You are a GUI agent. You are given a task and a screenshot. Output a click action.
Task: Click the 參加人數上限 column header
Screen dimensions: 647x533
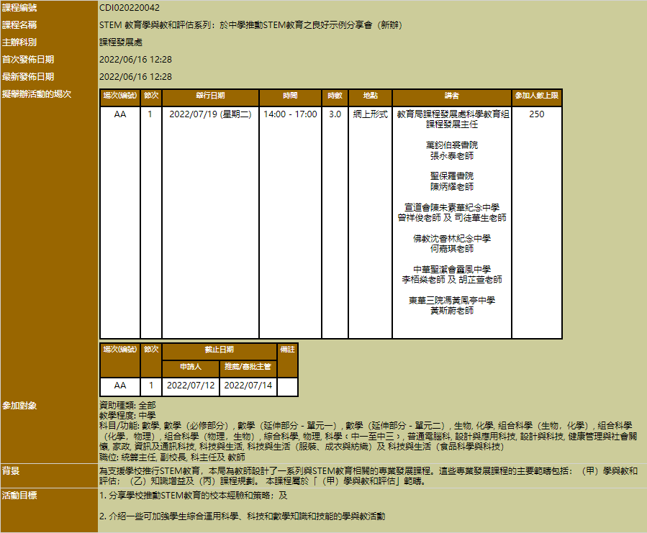coord(536,96)
